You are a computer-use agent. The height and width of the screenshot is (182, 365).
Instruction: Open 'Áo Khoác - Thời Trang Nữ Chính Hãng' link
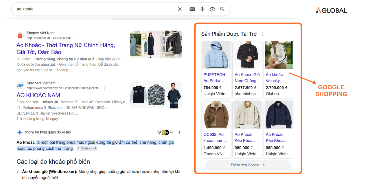[x=66, y=49]
